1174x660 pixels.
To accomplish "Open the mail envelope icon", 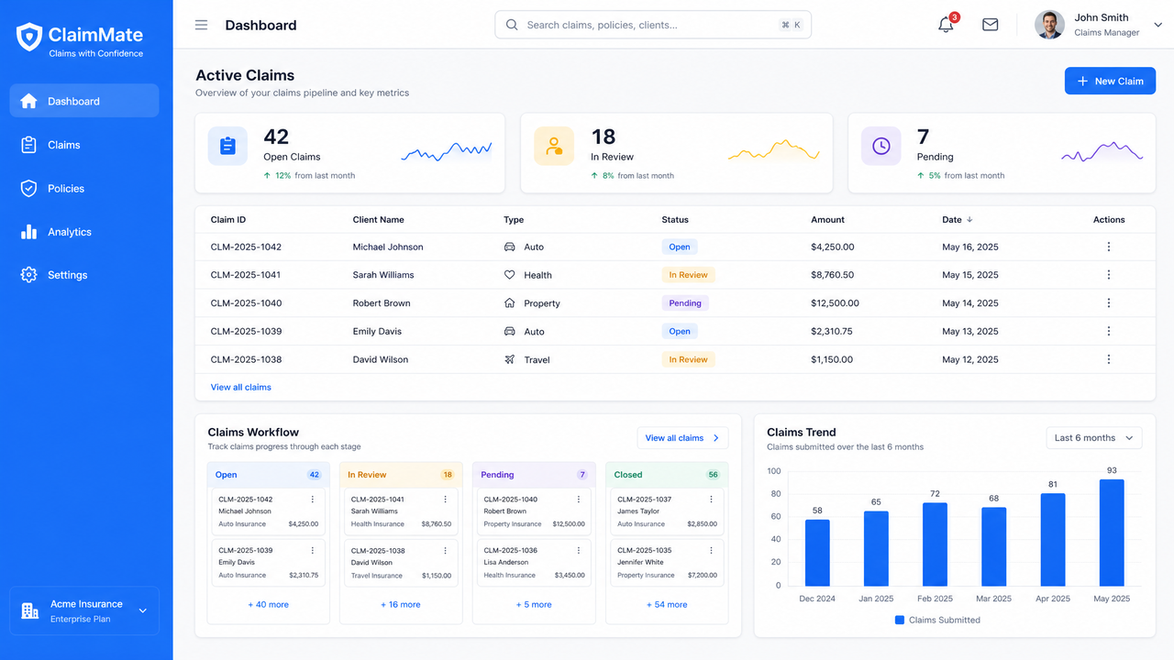I will (990, 25).
